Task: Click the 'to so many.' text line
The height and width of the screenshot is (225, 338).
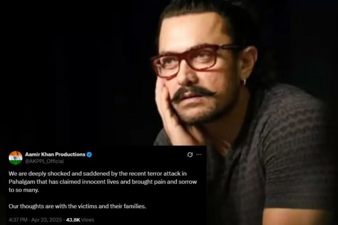Action: 24,190
